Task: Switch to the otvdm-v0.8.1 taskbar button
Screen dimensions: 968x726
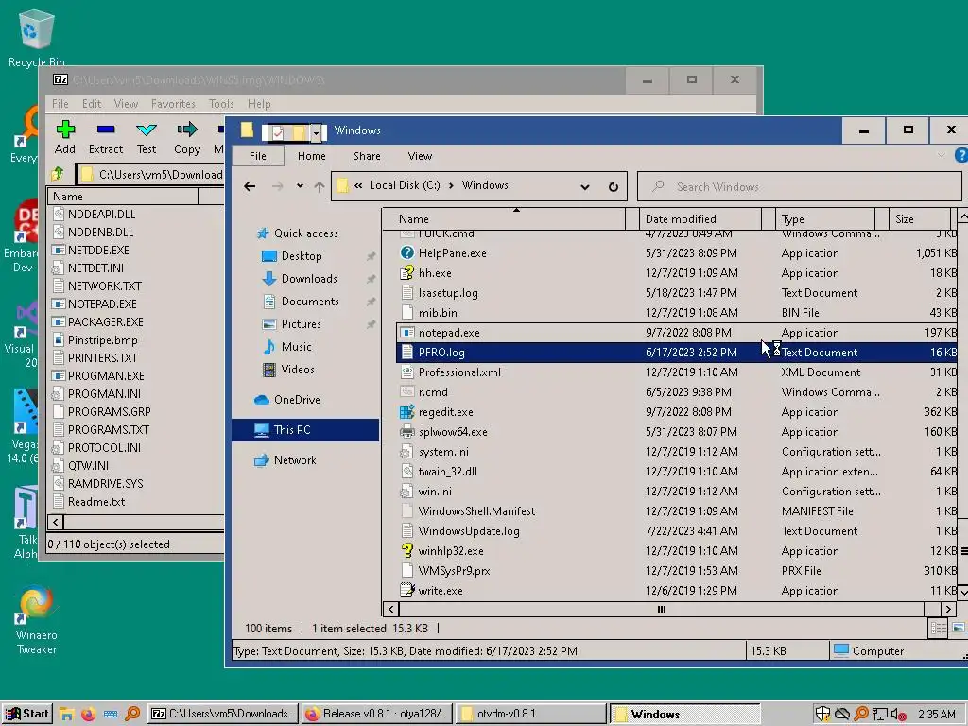Action: pyautogui.click(x=531, y=714)
